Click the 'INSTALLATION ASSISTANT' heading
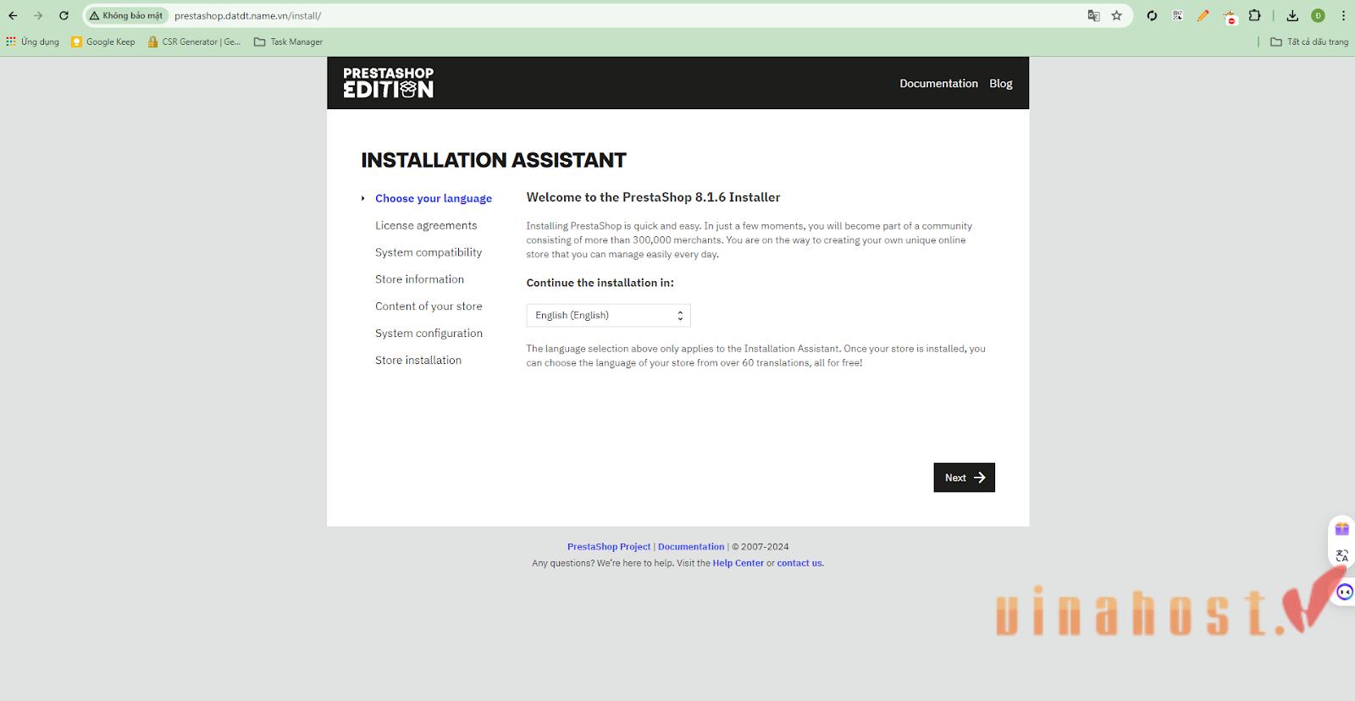This screenshot has height=701, width=1355. [494, 160]
